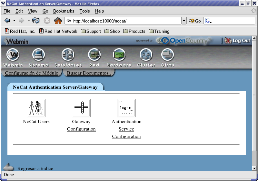This screenshot has width=258, height=181.
Task: Expand the address bar URL dropdown
Action: click(184, 21)
